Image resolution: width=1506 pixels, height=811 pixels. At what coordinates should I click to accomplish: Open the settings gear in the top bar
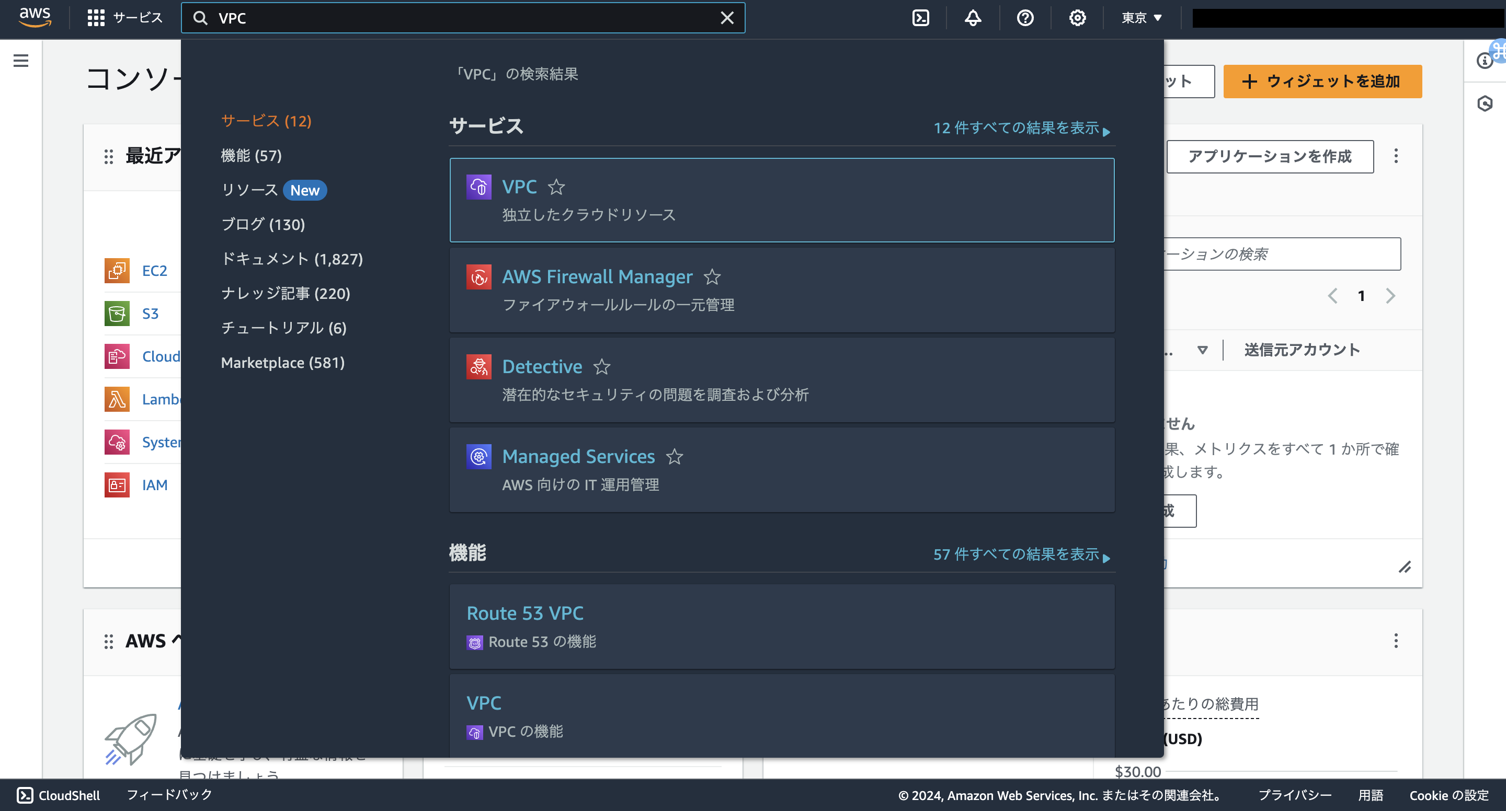pos(1077,18)
